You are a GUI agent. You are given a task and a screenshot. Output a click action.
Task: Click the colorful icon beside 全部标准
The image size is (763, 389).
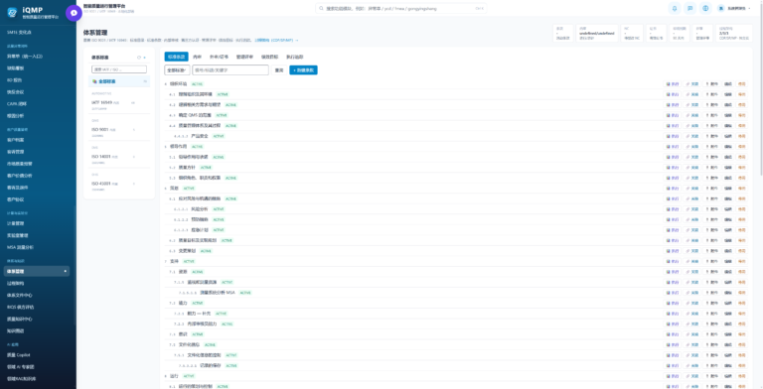(94, 81)
